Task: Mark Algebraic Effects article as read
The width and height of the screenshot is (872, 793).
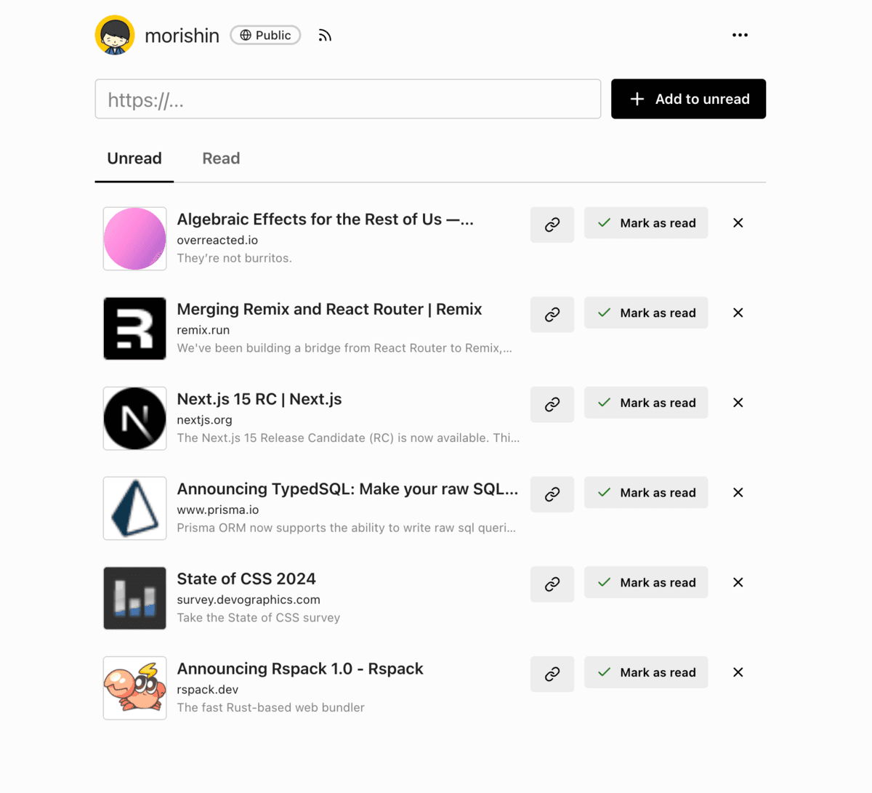Action: click(646, 223)
